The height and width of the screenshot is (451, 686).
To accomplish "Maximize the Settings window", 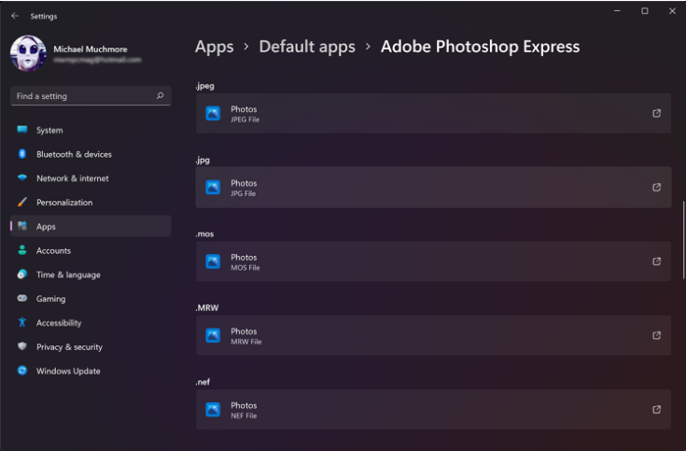I will point(645,11).
